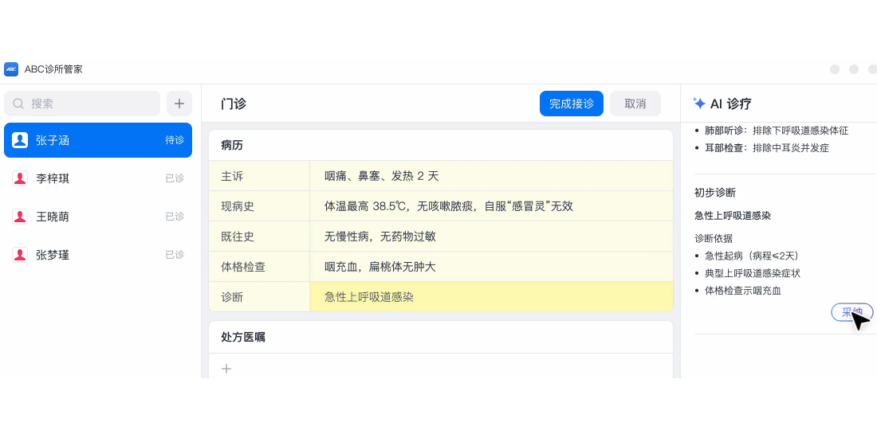Screen dimensions: 877x438
Task: Click 李梓琪's patient avatar icon
Action: 20,178
